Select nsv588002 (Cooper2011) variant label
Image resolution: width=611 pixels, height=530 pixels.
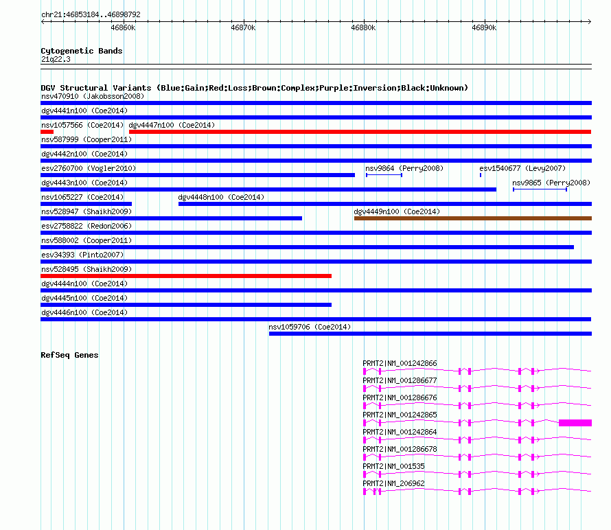click(87, 240)
